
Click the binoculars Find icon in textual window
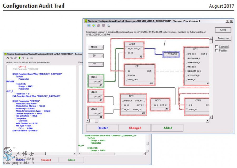point(8,58)
